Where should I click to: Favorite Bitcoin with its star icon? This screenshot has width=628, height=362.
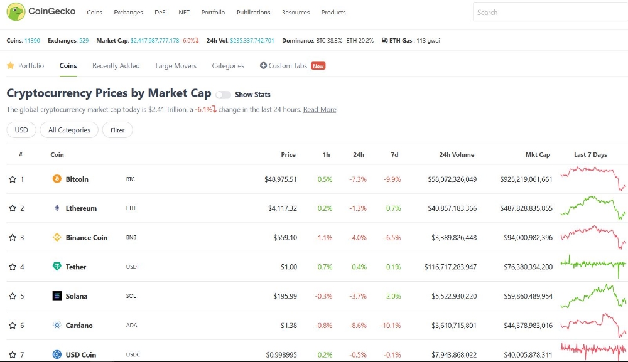tap(13, 179)
